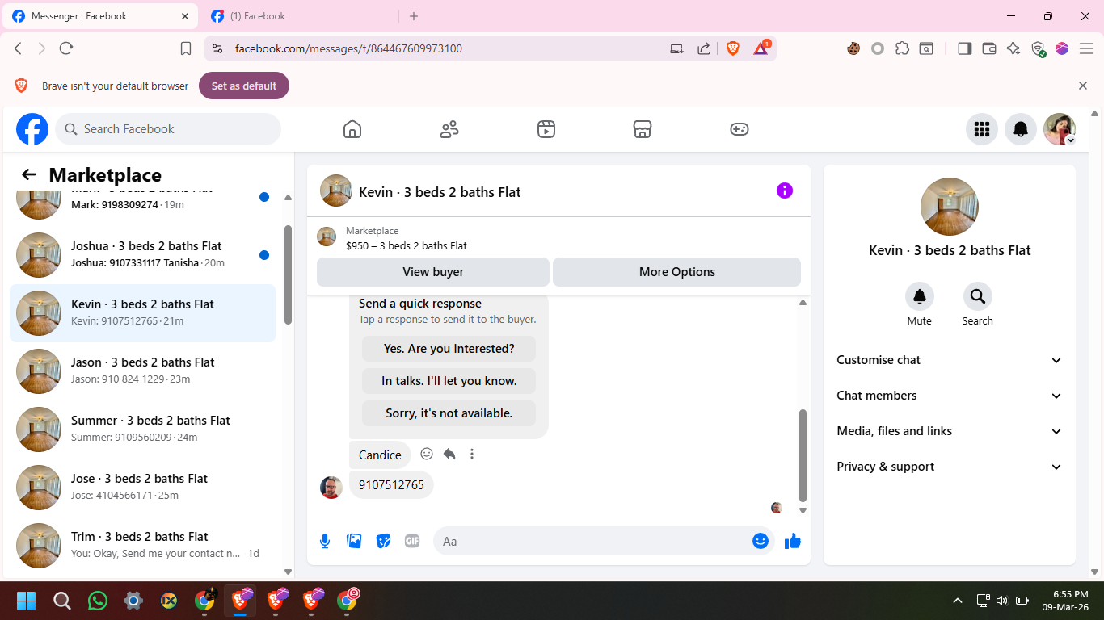Open Jose 3 beds 2 baths conversation
This screenshot has height=620, width=1104.
142,488
